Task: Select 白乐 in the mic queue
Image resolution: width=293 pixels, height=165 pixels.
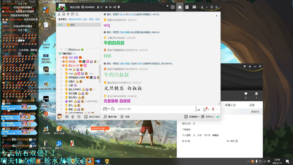Action: click(x=78, y=25)
